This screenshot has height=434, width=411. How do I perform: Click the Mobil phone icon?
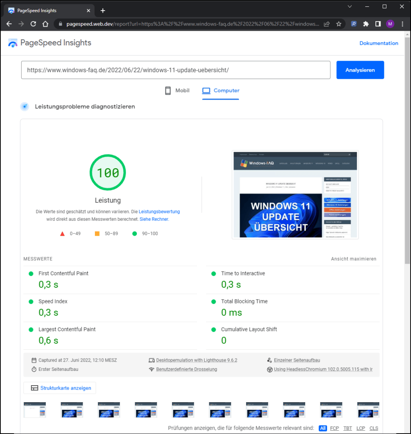click(168, 91)
